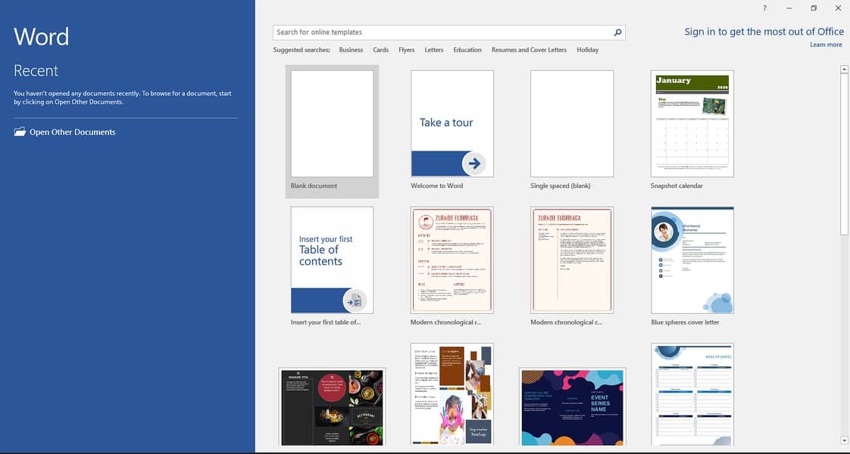Select the Business suggested search
The width and height of the screenshot is (850, 454).
[351, 50]
